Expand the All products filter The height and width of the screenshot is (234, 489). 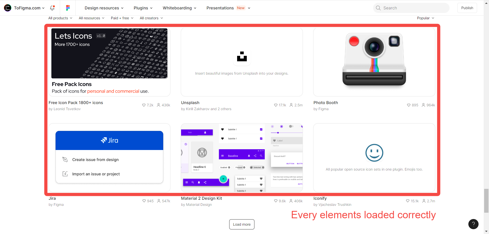(x=60, y=18)
